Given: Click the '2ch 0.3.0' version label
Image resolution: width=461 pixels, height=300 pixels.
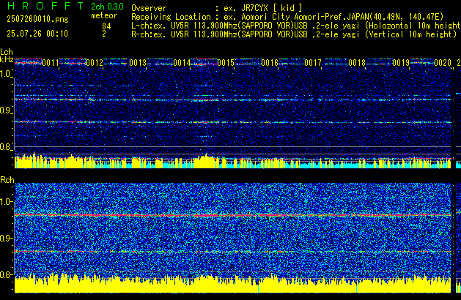Looking at the screenshot, I should coord(107,7).
